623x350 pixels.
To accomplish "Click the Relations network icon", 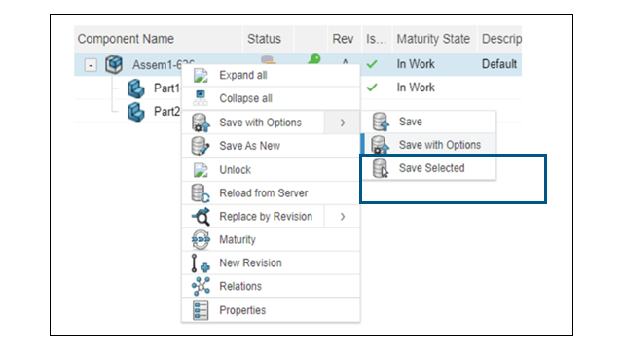I will point(201,286).
